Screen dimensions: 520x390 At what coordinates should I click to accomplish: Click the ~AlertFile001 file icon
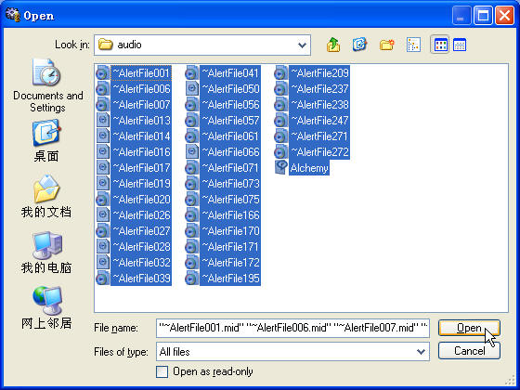pos(102,73)
